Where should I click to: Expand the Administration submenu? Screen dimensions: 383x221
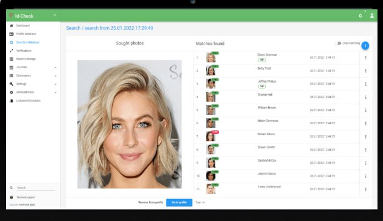(56, 92)
